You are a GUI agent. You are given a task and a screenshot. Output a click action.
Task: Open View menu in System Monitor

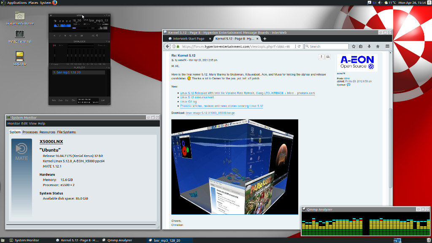[x=33, y=124]
